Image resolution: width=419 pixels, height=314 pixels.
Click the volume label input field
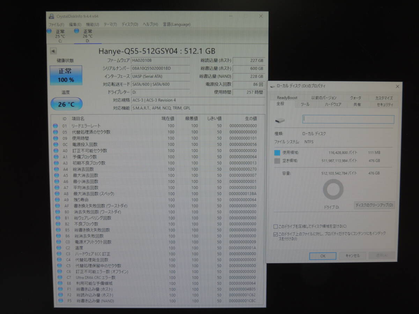pos(348,119)
